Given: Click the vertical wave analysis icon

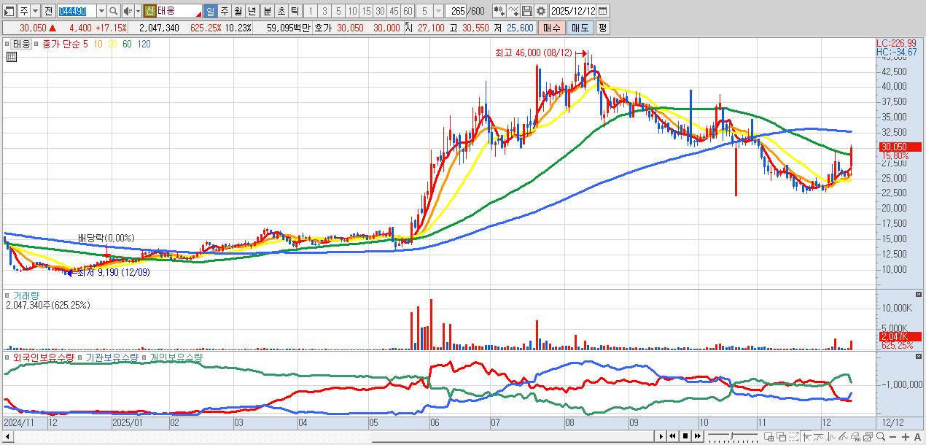Looking at the screenshot, I should click(x=831, y=437).
